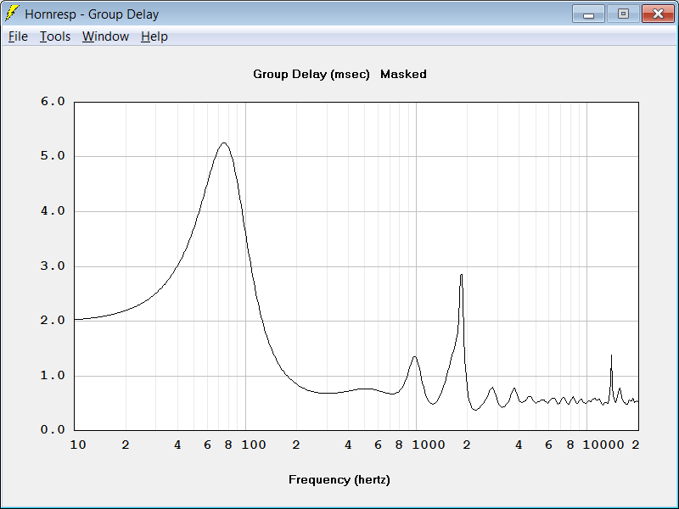The image size is (679, 509).
Task: Click the 10000 frequency axis label
Action: click(603, 445)
